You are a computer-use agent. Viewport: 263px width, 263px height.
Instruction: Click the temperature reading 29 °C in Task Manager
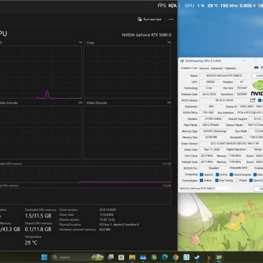click(31, 242)
